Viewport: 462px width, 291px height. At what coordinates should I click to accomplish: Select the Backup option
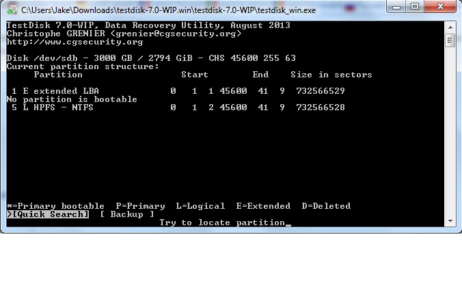126,214
